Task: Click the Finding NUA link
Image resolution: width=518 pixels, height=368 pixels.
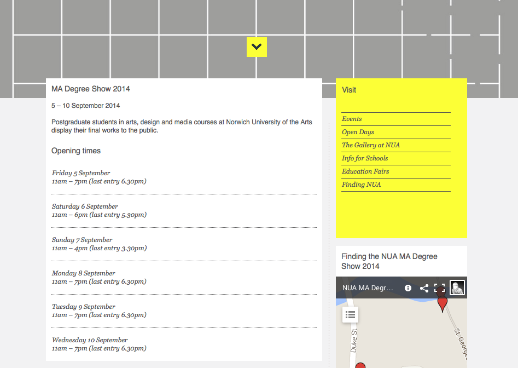Action: [x=361, y=185]
